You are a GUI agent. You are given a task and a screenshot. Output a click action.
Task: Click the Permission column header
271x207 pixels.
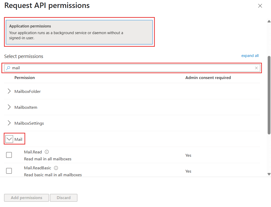(25, 77)
